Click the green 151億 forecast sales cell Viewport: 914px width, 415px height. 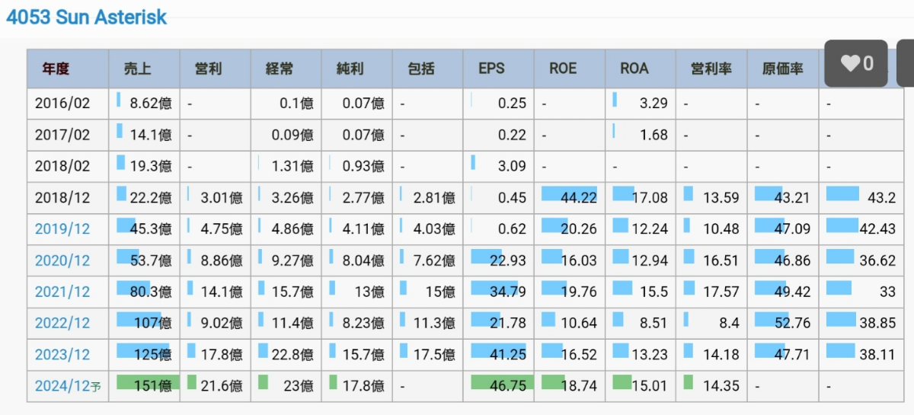click(145, 386)
